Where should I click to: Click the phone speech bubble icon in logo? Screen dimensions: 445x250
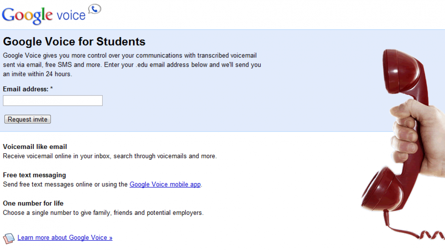tap(95, 9)
